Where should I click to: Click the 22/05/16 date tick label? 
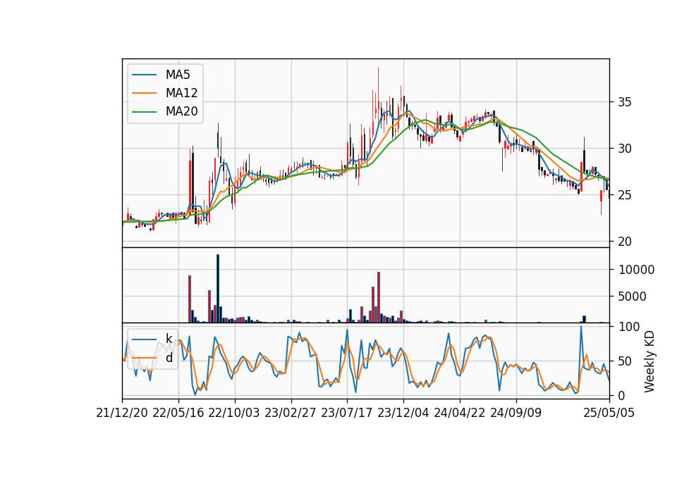[178, 413]
